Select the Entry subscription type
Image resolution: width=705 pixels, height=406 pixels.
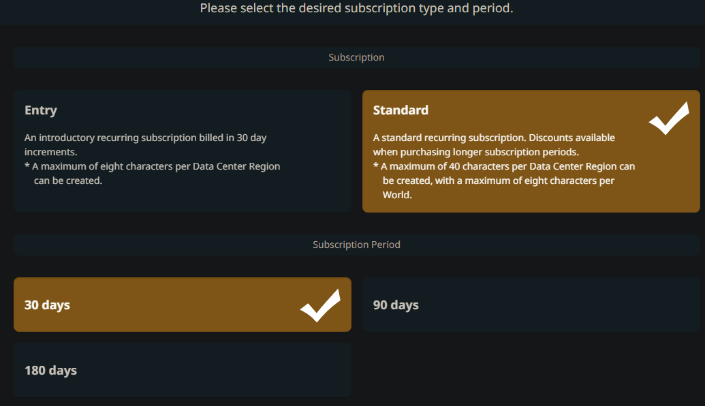click(x=183, y=151)
